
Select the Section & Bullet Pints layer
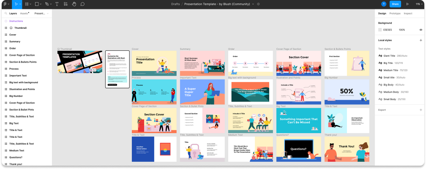pos(27,110)
